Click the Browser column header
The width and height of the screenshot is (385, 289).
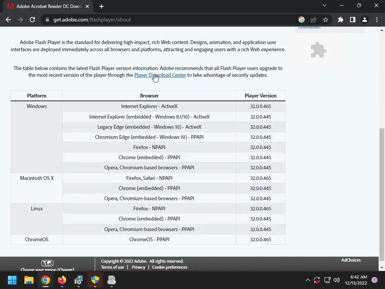pos(149,96)
